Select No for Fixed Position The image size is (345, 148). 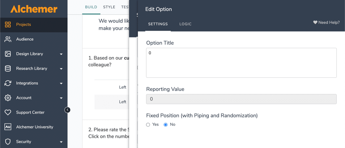(165, 125)
